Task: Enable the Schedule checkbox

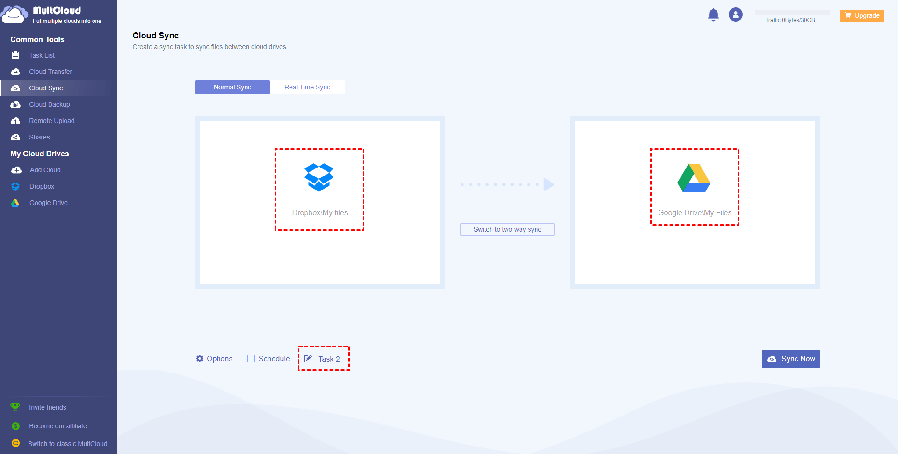Action: click(251, 359)
